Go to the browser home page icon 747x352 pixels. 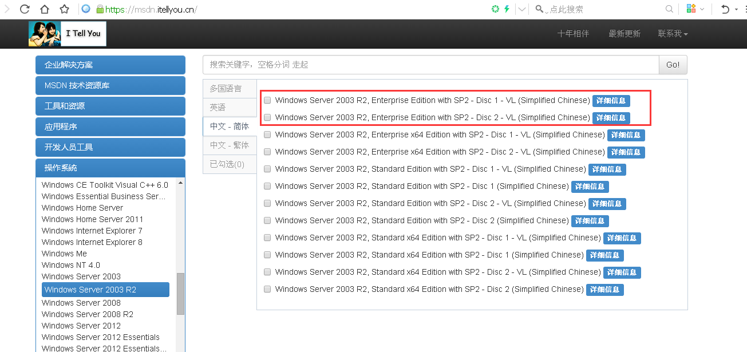click(45, 9)
